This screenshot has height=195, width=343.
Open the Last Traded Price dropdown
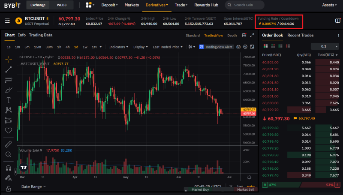pos(168,47)
